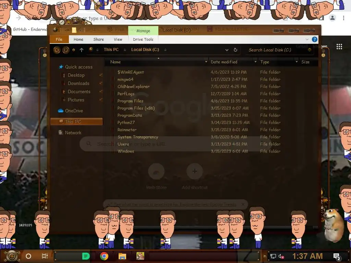Switch to the Share ribbon tab
The width and height of the screenshot is (351, 263).
pyautogui.click(x=98, y=39)
